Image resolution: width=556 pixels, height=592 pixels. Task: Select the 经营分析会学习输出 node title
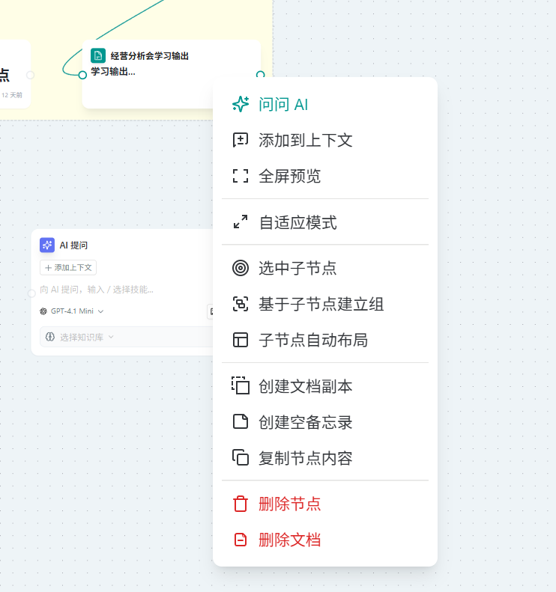tap(150, 56)
